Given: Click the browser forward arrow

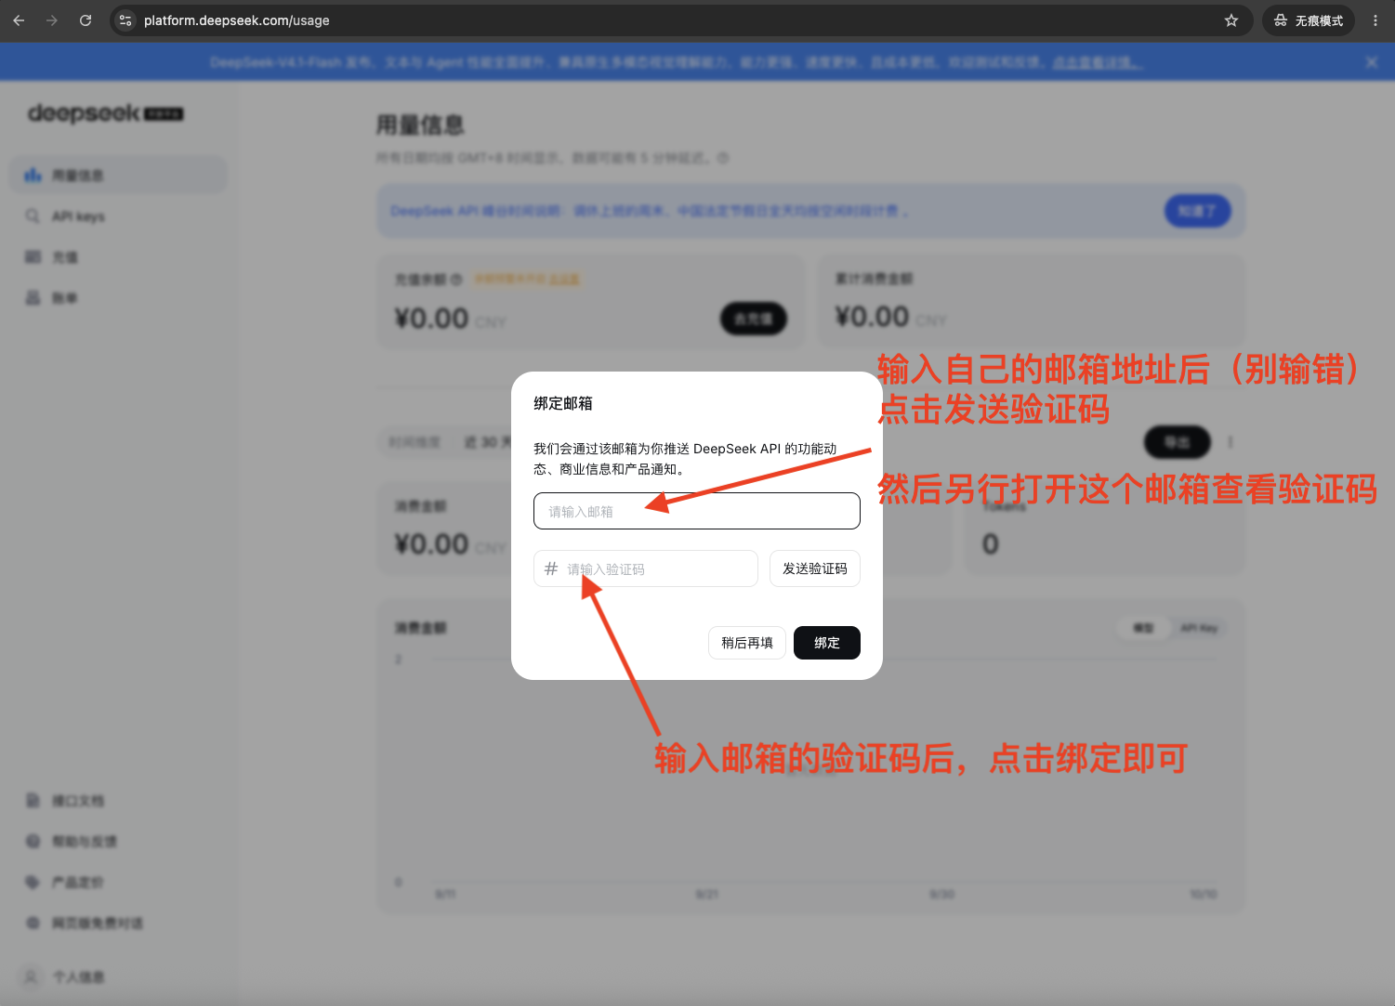Looking at the screenshot, I should click(52, 20).
